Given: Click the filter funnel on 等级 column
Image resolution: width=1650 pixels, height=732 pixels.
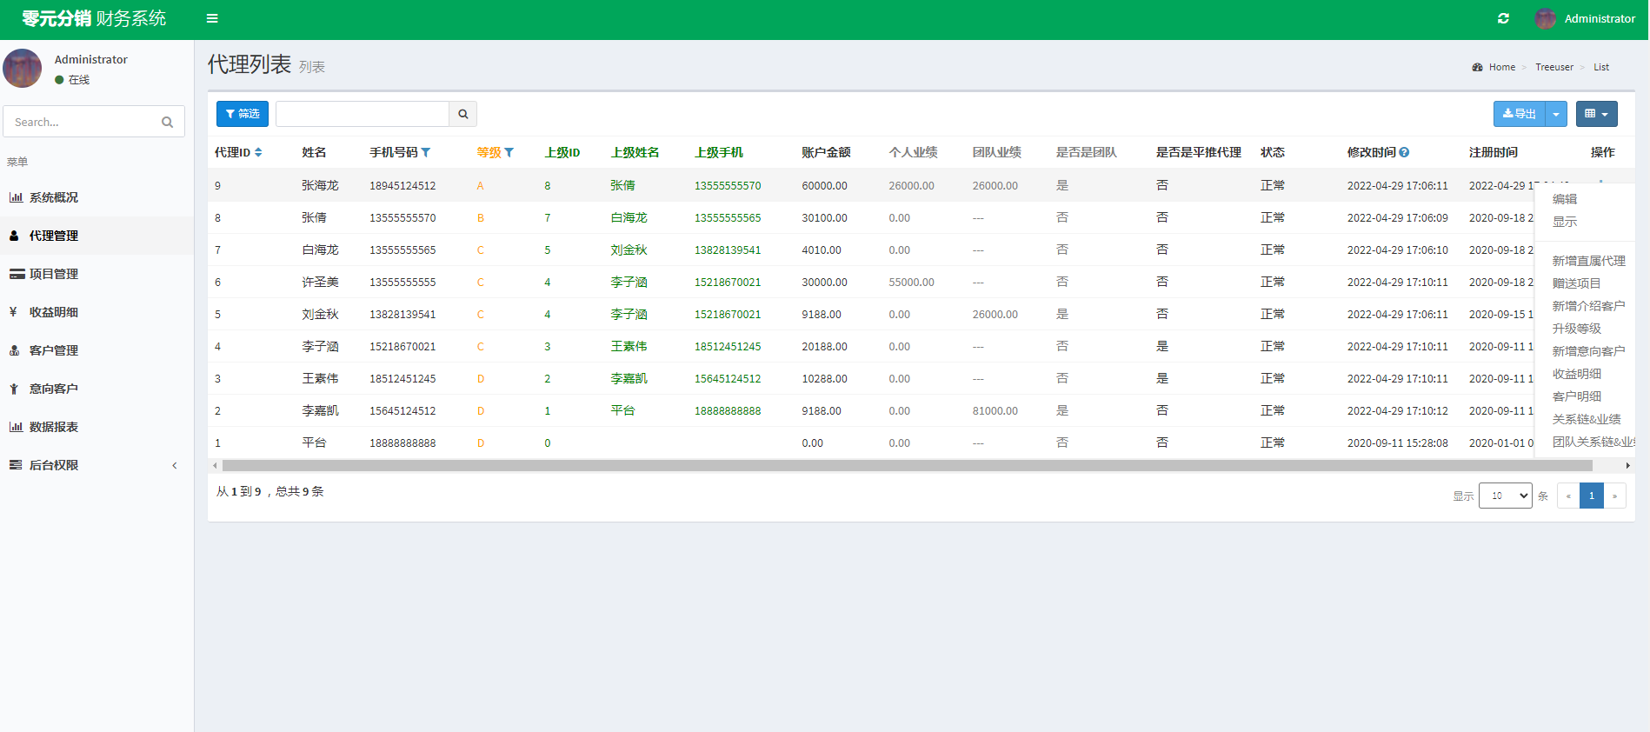Looking at the screenshot, I should [x=509, y=153].
